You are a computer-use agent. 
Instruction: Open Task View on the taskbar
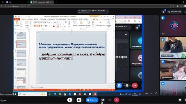point(50,94)
